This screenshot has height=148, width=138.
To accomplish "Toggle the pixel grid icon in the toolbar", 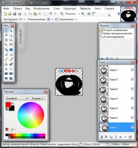I will pos(89,14).
